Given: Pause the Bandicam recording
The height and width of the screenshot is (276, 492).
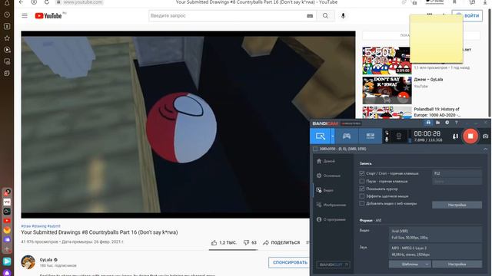Looking at the screenshot, I should tap(455, 136).
